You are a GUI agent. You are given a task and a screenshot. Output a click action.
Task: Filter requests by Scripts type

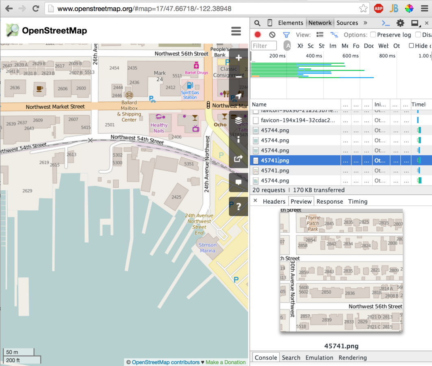coord(311,46)
